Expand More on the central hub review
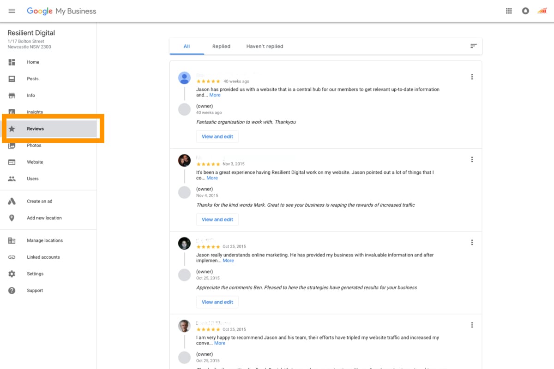 (215, 95)
